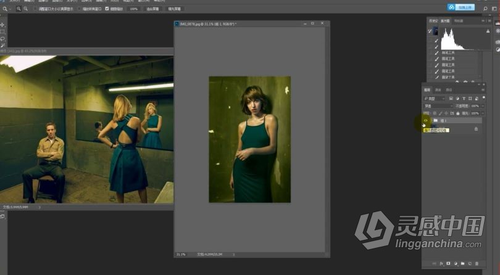Click the fill screen button
The height and width of the screenshot is (275, 500).
pyautogui.click(x=175, y=9)
